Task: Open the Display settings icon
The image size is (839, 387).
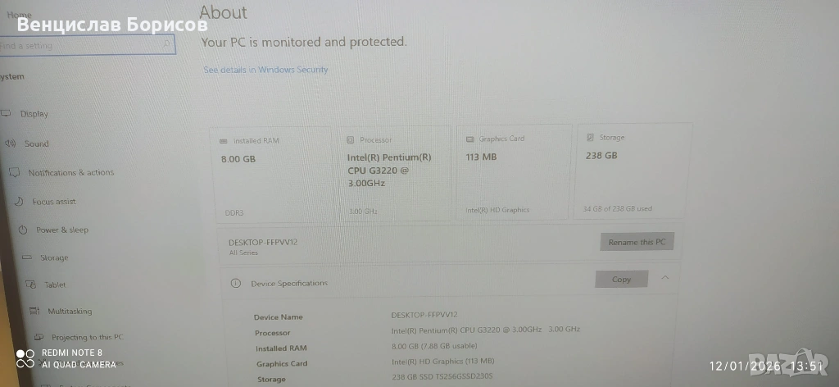Action: coord(6,113)
